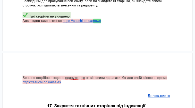Click the phrase 'бо для акцій є інша сторінка'
195x108 pixels.
pyautogui.click(x=145, y=78)
